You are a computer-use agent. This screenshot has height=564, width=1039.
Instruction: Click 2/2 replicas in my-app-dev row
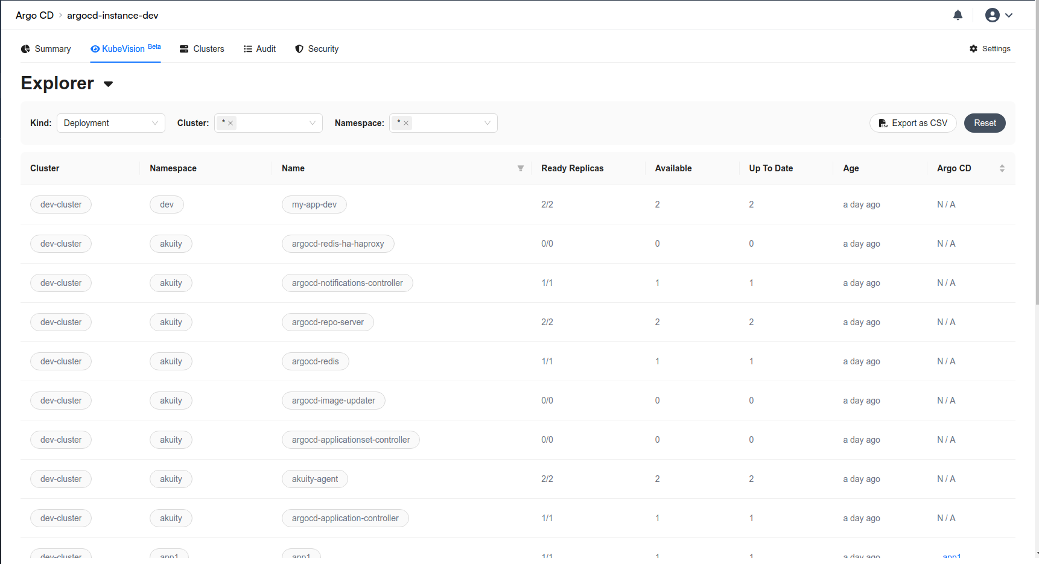click(547, 204)
